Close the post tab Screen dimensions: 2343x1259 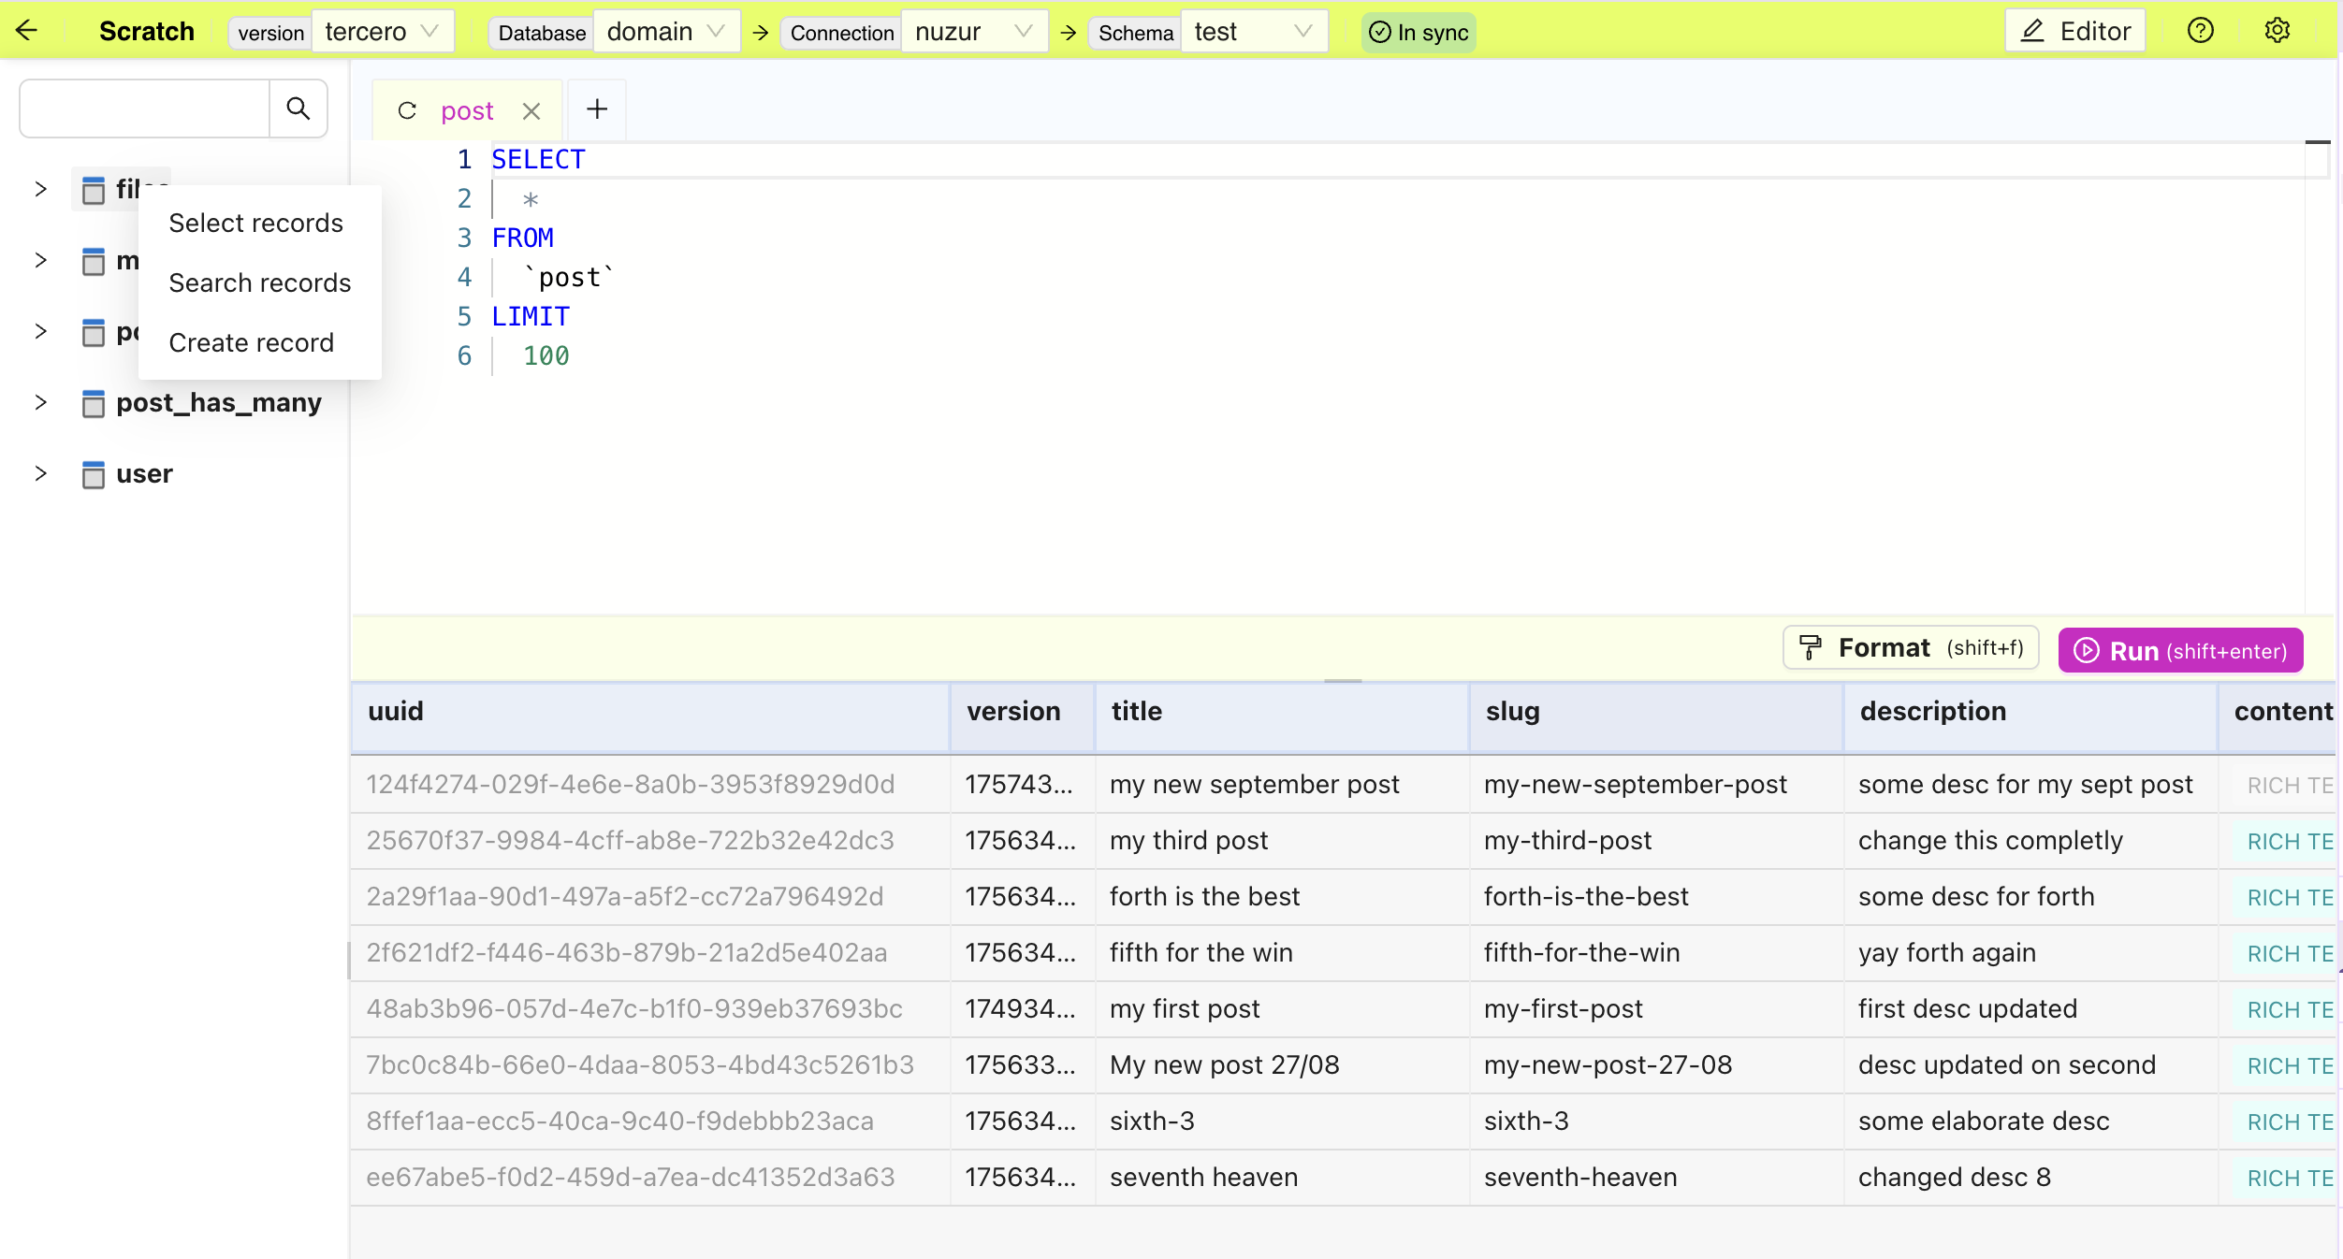coord(531,111)
